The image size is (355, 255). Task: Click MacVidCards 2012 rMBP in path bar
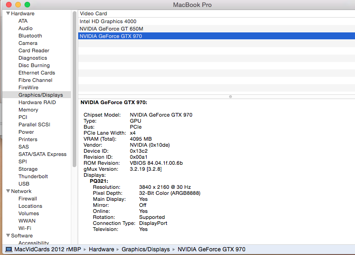click(x=48, y=249)
